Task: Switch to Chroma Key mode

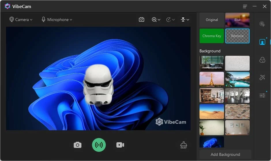Action: click(212, 36)
